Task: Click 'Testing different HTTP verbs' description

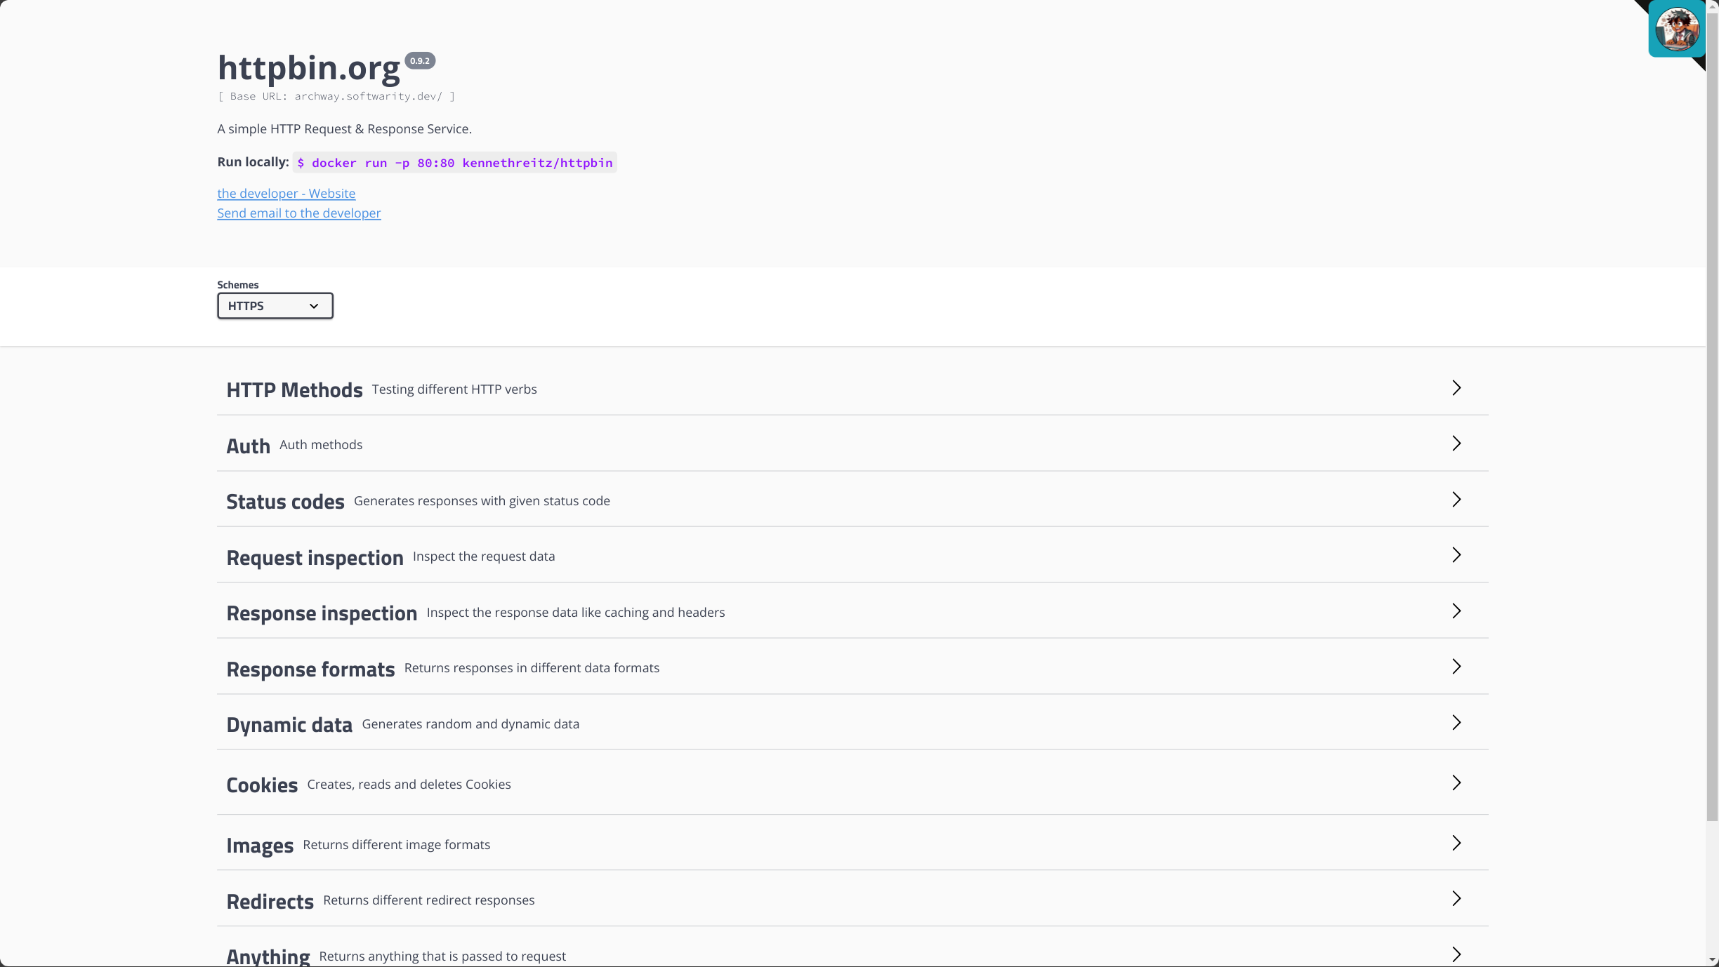Action: pos(454,389)
